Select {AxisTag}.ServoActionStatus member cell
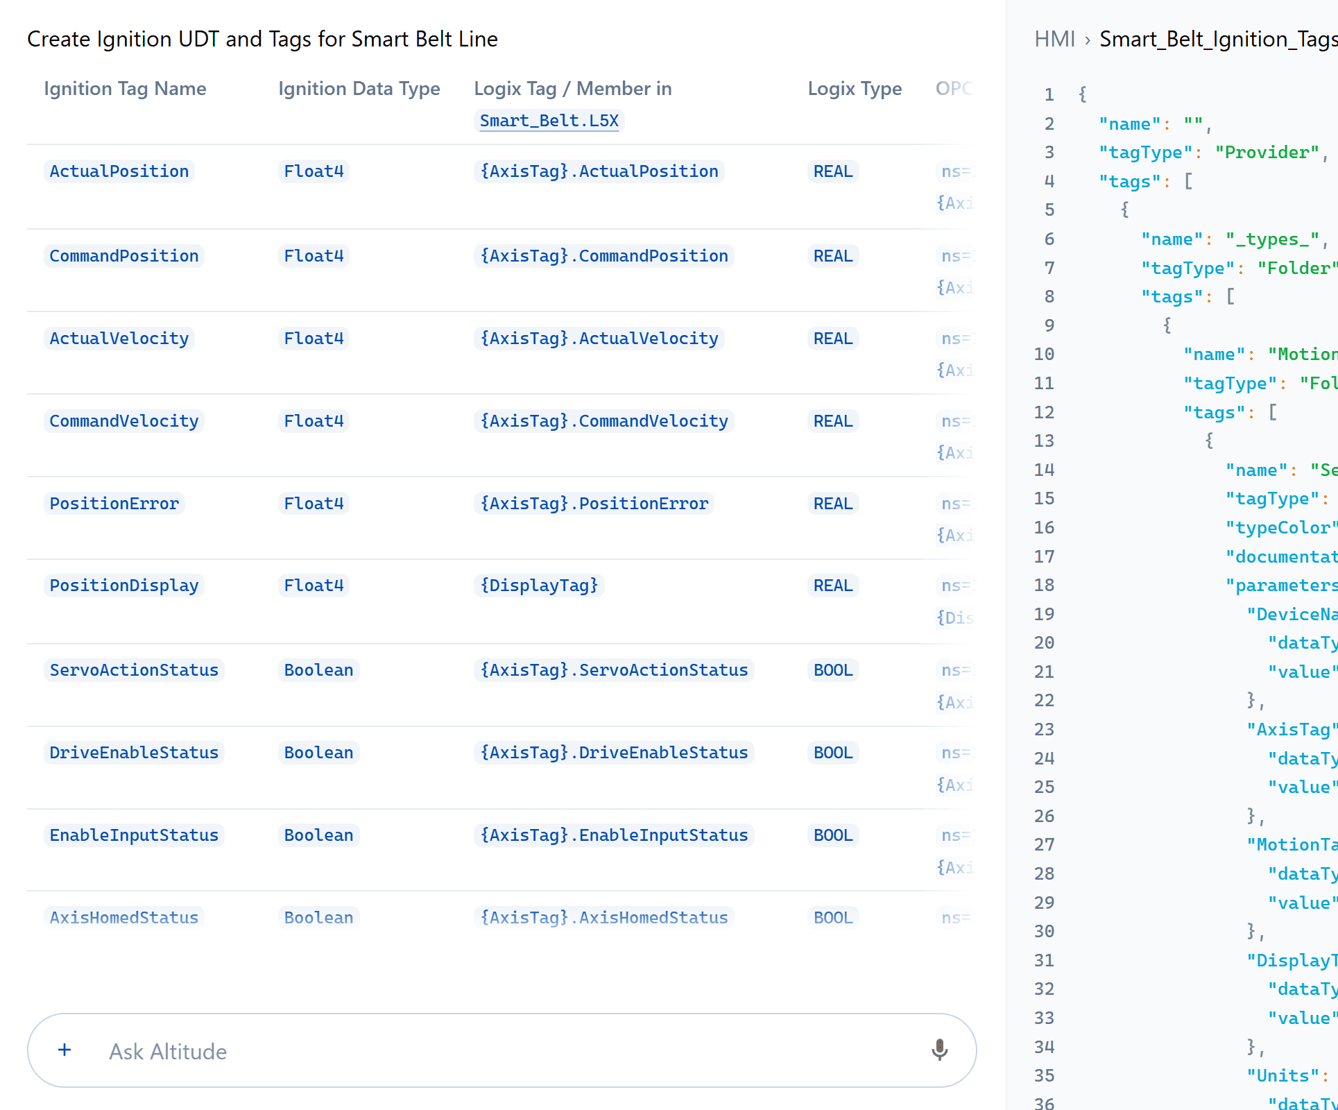This screenshot has height=1110, width=1338. point(614,670)
